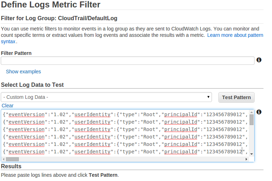Viewport: 272px width, 181px height.
Task: Focus the Filter Pattern input field
Action: 127,61
